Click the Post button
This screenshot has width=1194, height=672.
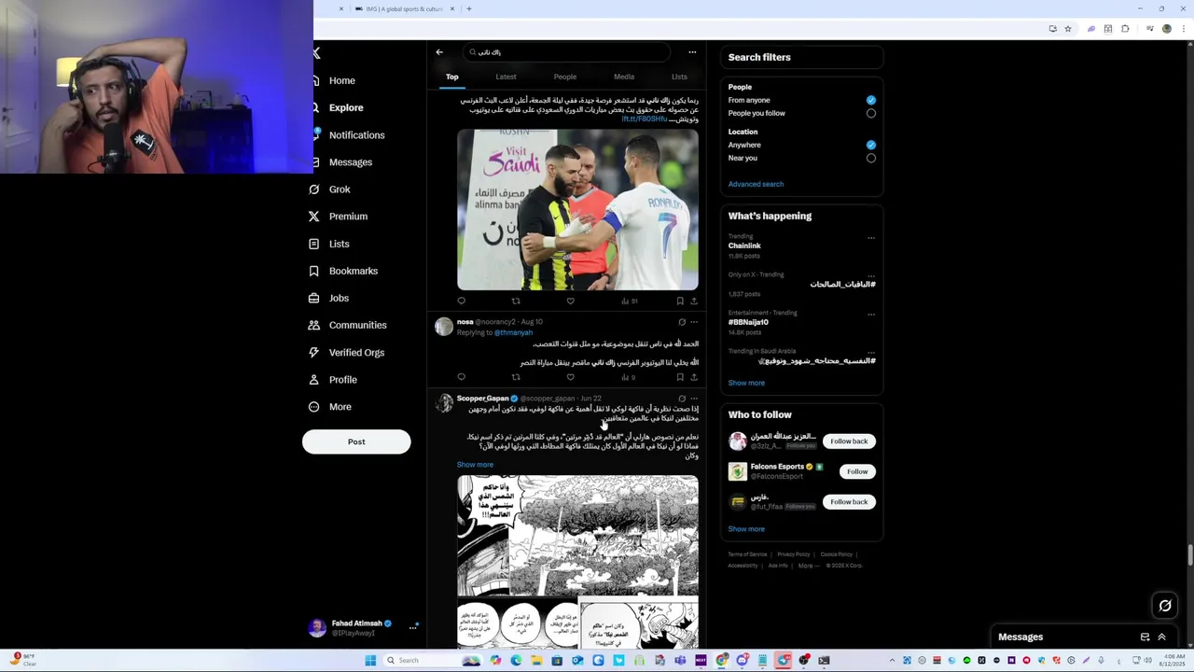(x=356, y=441)
